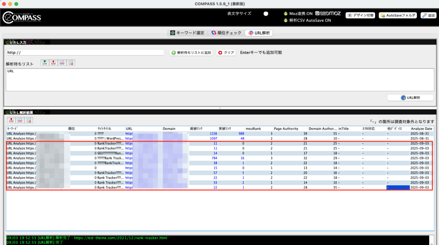This screenshot has height=245, width=439.
Task: Toggle the 解析CSV AutoSave ON indicator
Action: tap(286, 21)
